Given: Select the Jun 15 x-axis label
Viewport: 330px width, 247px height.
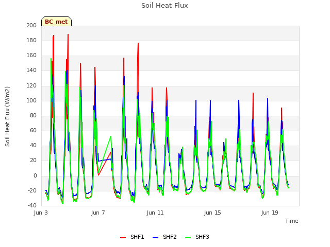Looking at the screenshot, I should (212, 213).
